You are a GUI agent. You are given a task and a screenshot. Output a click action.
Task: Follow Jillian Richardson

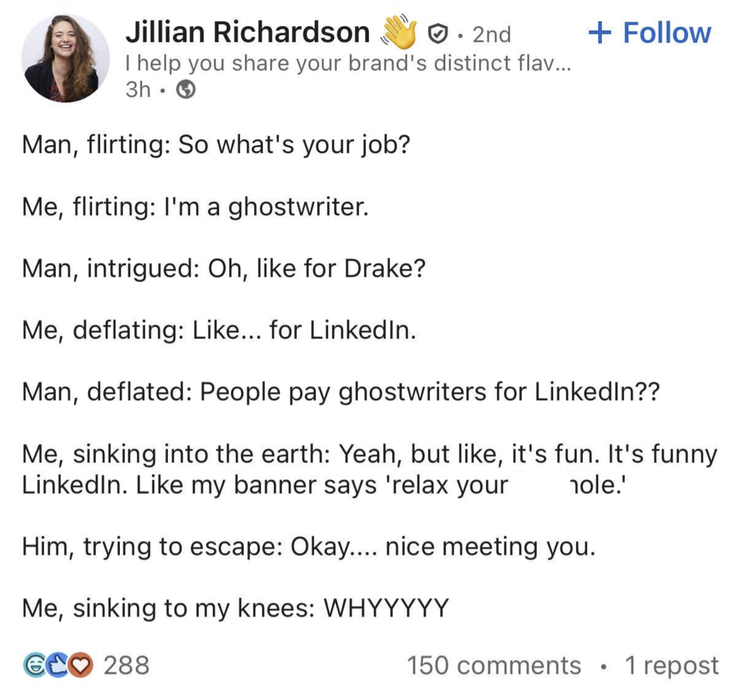pyautogui.click(x=650, y=33)
